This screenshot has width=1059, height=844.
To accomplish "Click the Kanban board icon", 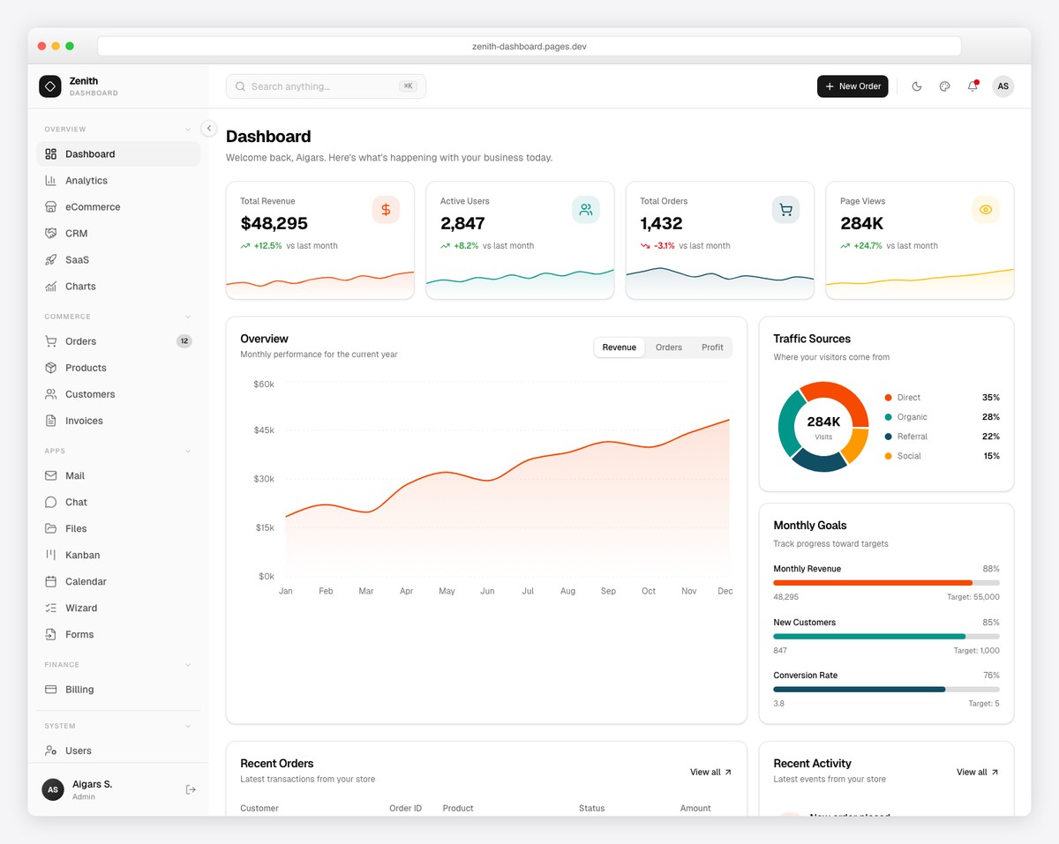I will (x=50, y=555).
